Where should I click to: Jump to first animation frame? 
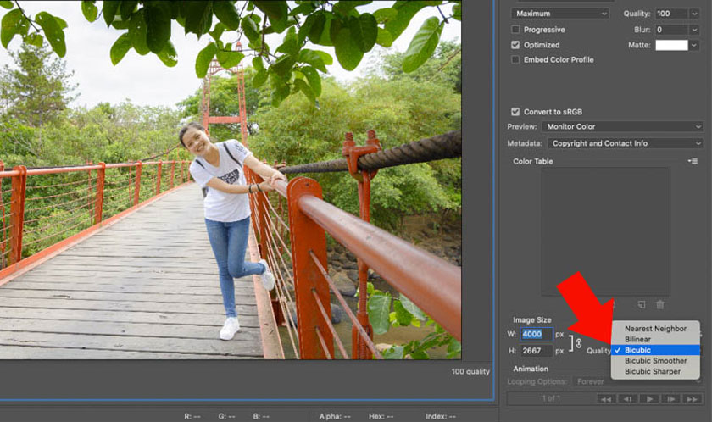[605, 398]
